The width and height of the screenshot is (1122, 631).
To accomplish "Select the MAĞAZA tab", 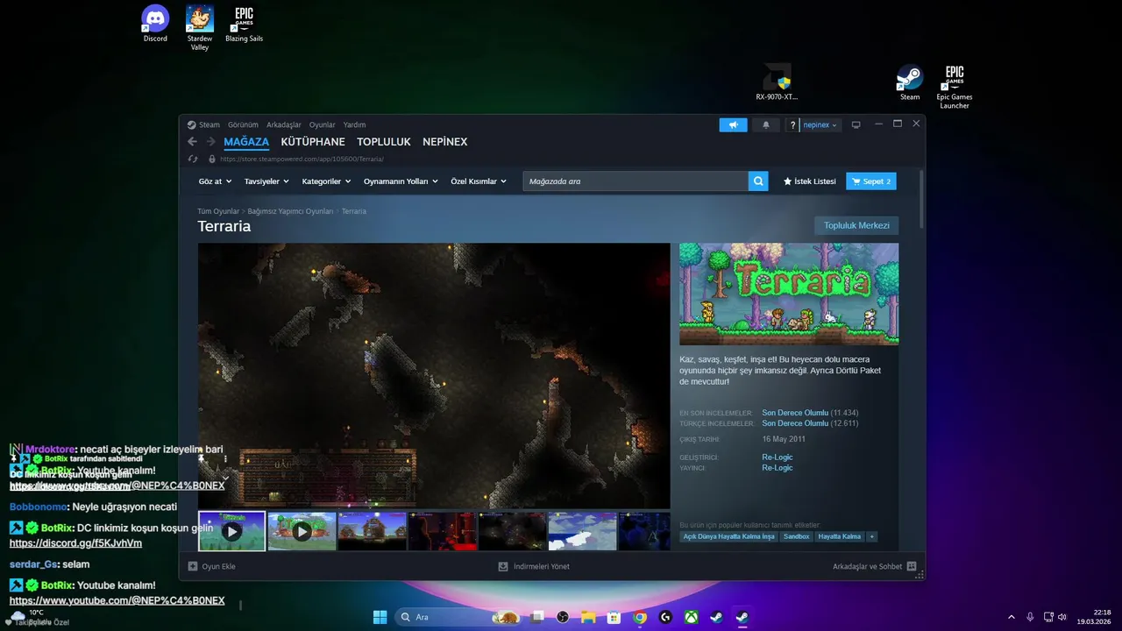I will [246, 142].
